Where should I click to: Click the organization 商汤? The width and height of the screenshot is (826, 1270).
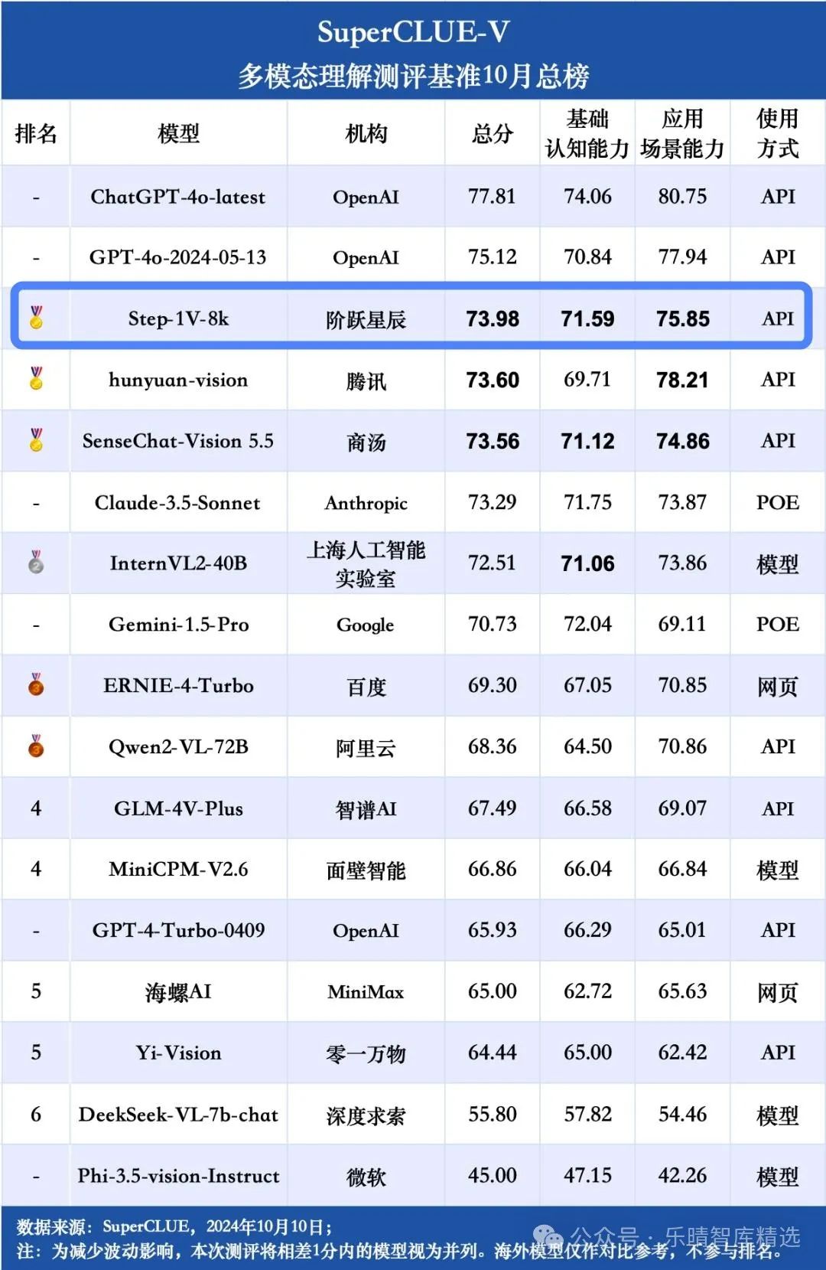366,442
